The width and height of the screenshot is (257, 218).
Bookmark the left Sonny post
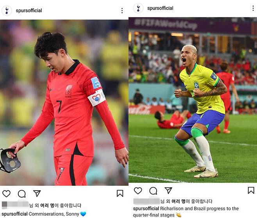[120, 193]
